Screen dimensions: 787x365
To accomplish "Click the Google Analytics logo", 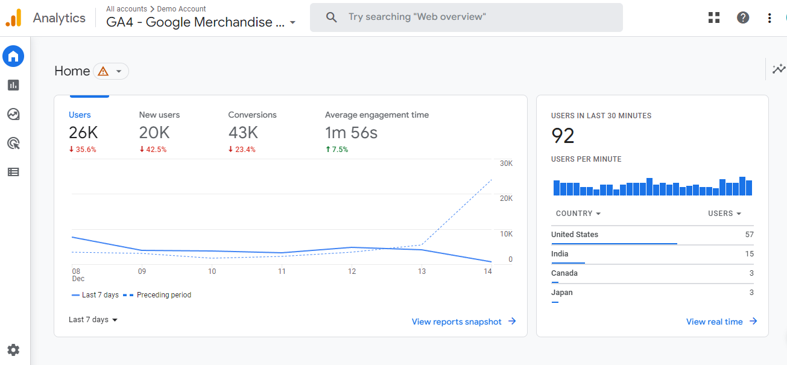I will click(x=13, y=17).
